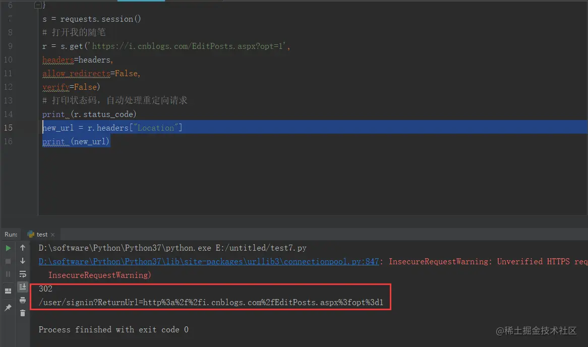Click the Restore Layout icon in Run panel
588x347 pixels.
tap(8, 291)
